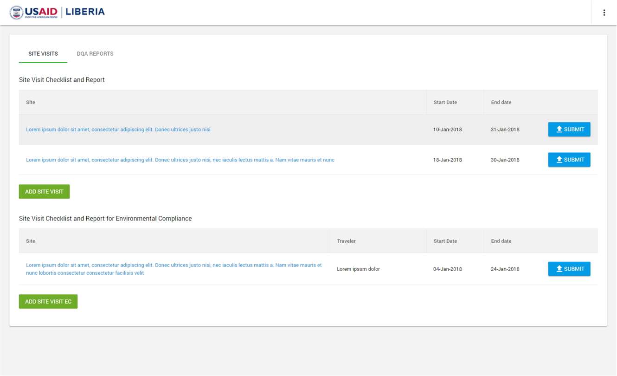Open site link ending "vitae mauris et nunc"

[180, 160]
